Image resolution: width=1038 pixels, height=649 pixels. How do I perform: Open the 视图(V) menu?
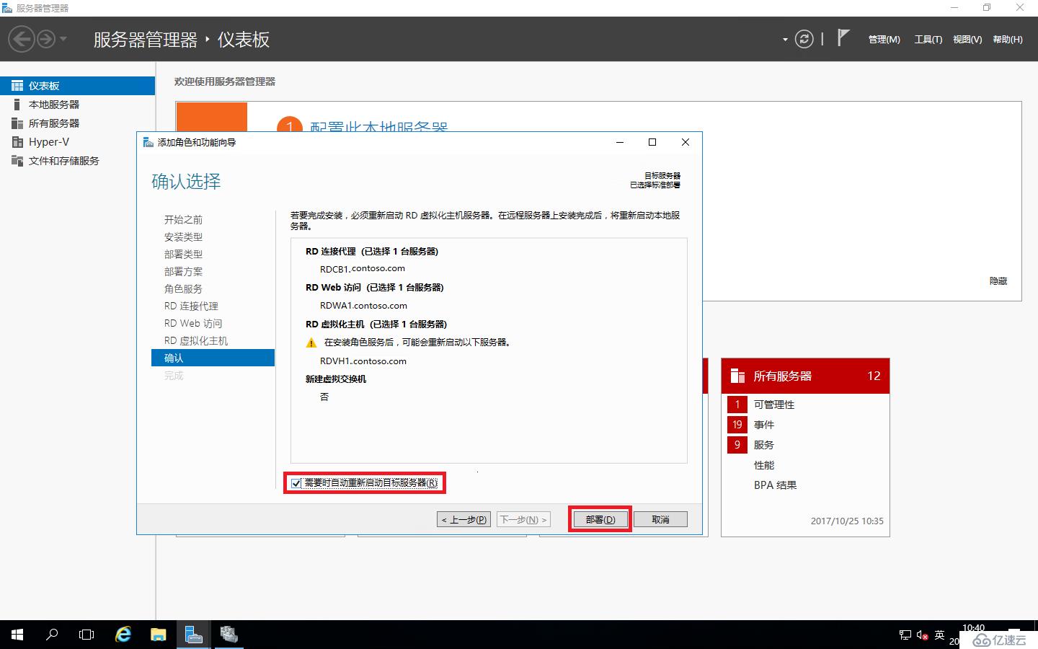coord(967,40)
